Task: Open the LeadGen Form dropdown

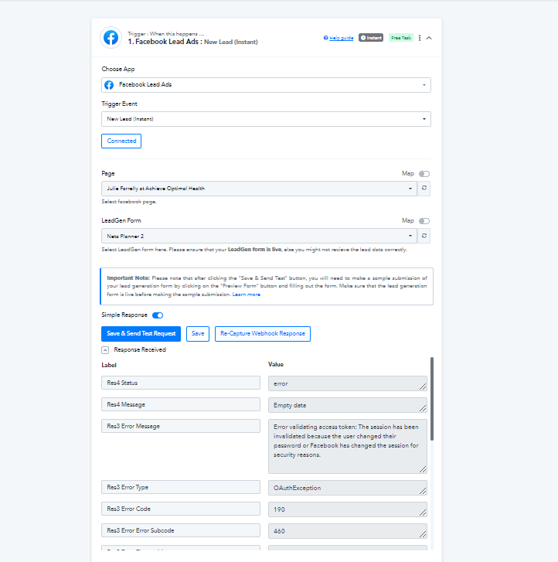Action: tap(259, 237)
